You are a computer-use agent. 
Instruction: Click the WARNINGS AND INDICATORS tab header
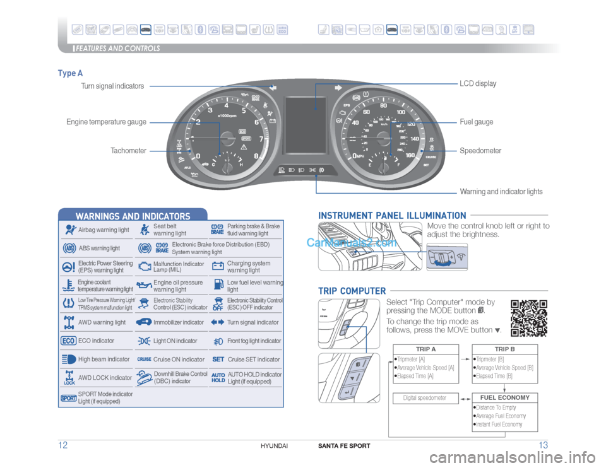pyautogui.click(x=133, y=216)
